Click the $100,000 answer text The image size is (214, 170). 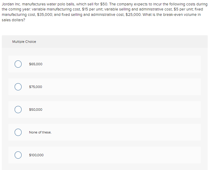tap(36, 155)
